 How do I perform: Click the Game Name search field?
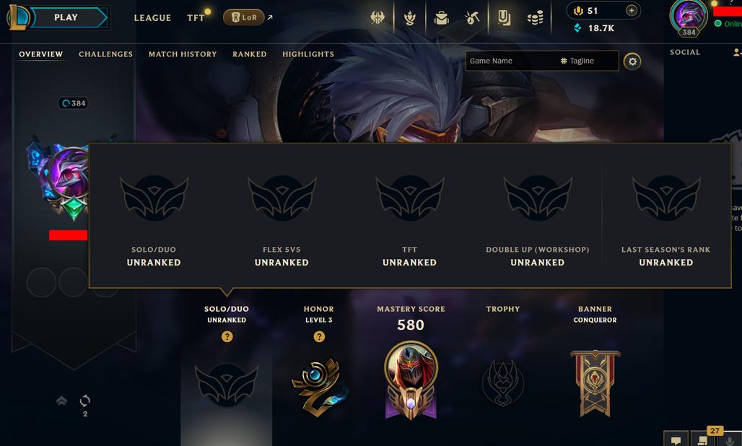[511, 61]
